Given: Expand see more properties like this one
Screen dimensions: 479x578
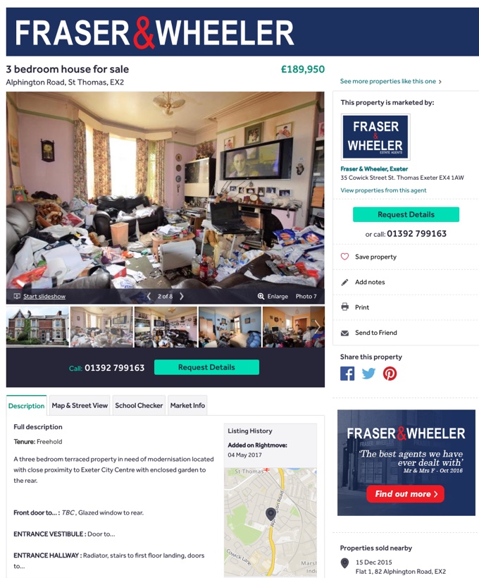Looking at the screenshot, I should pyautogui.click(x=390, y=81).
